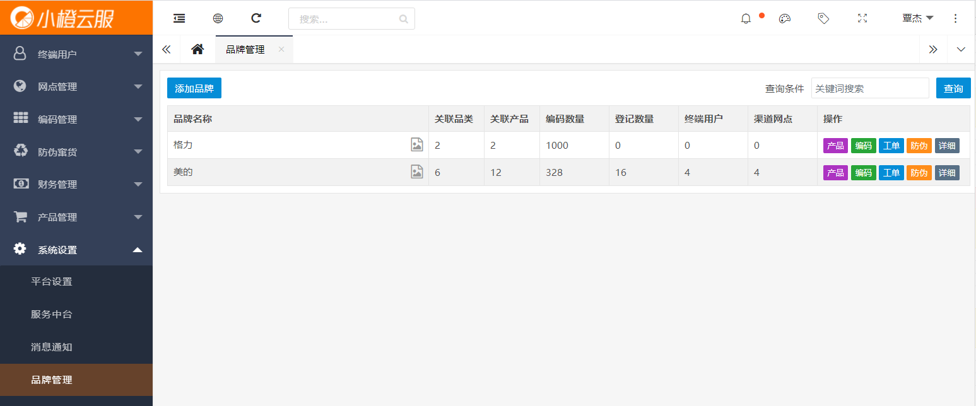Screen dimensions: 976x406
Task: Refresh the page with the reload icon
Action: [256, 18]
